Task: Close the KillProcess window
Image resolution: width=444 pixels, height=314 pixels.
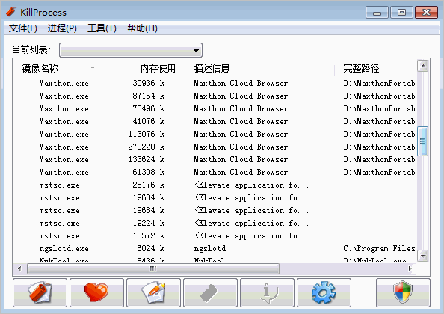Action: coord(427,13)
